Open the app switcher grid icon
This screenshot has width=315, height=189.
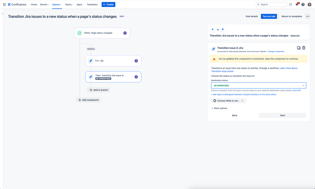(x=4, y=4)
